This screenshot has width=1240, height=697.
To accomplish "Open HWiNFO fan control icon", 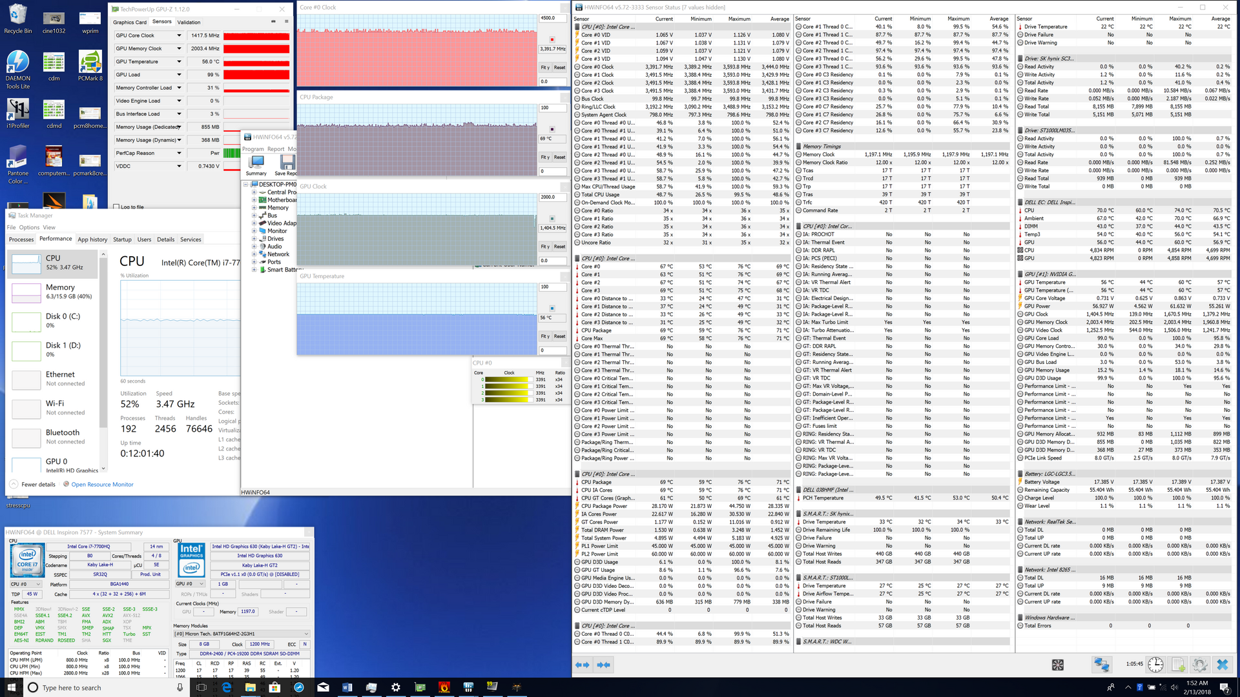I will point(1058,664).
